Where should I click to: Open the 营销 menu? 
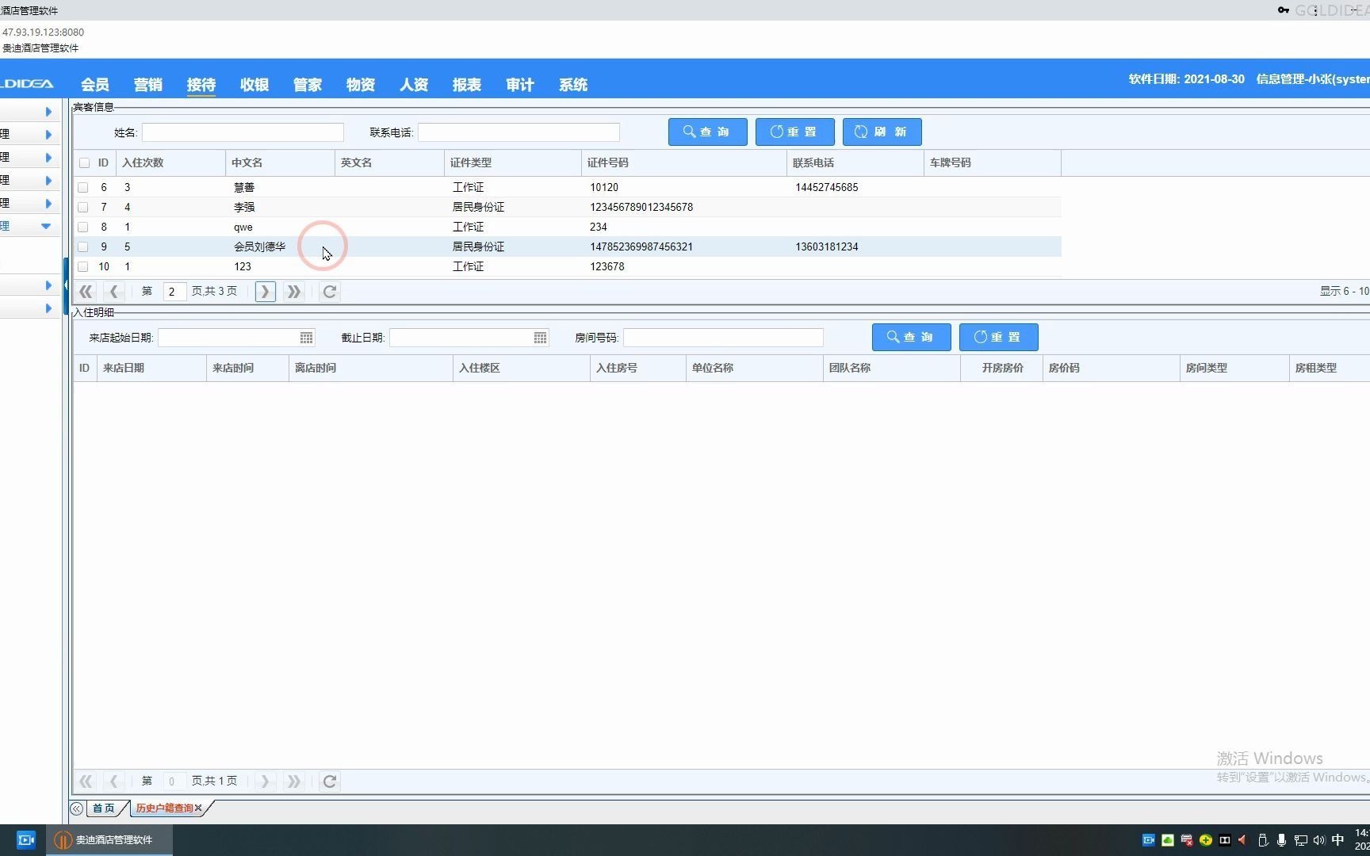(x=148, y=85)
